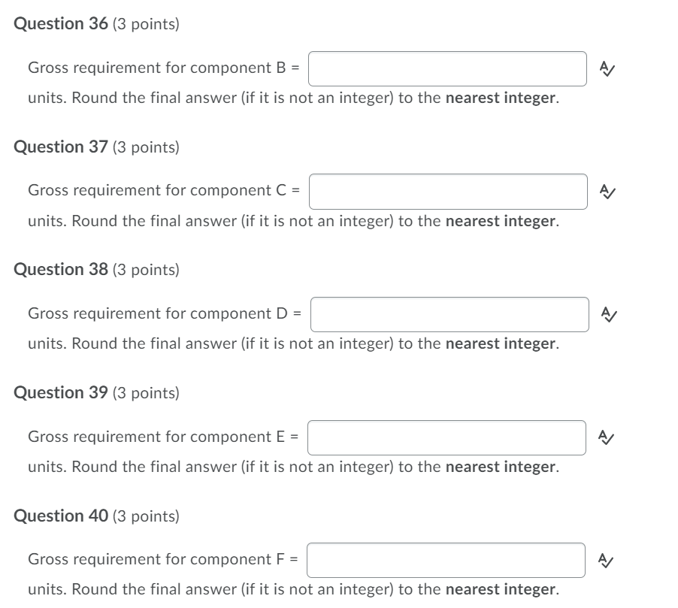Image resolution: width=678 pixels, height=608 pixels.
Task: Select the A-checkmark icon beside component D field
Action: (x=607, y=314)
